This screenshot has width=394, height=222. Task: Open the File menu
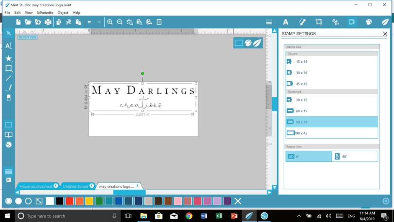7,13
